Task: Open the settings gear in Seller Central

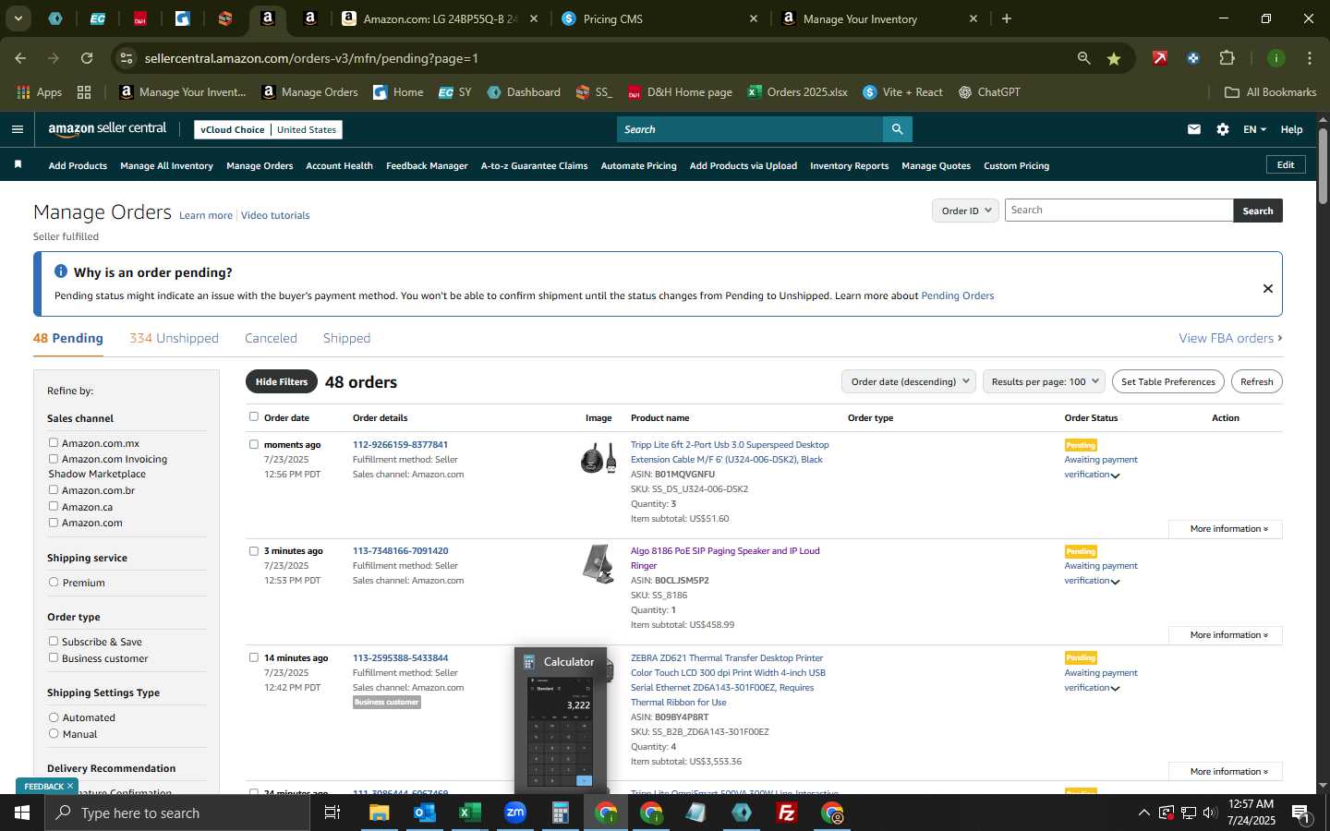Action: pos(1223,129)
